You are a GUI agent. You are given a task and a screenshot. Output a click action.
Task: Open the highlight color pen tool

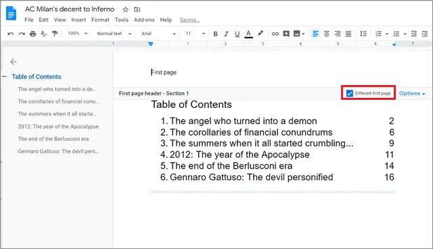click(x=260, y=34)
